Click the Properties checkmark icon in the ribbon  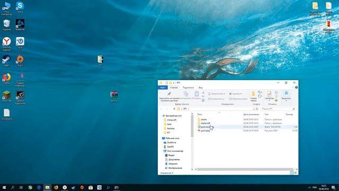269,94
